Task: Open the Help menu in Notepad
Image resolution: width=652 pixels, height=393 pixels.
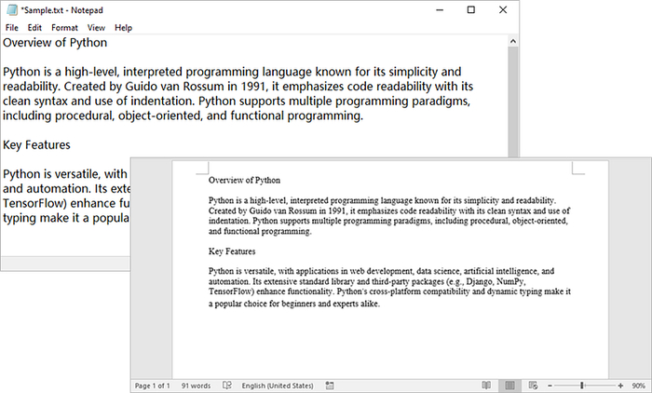Action: click(123, 28)
